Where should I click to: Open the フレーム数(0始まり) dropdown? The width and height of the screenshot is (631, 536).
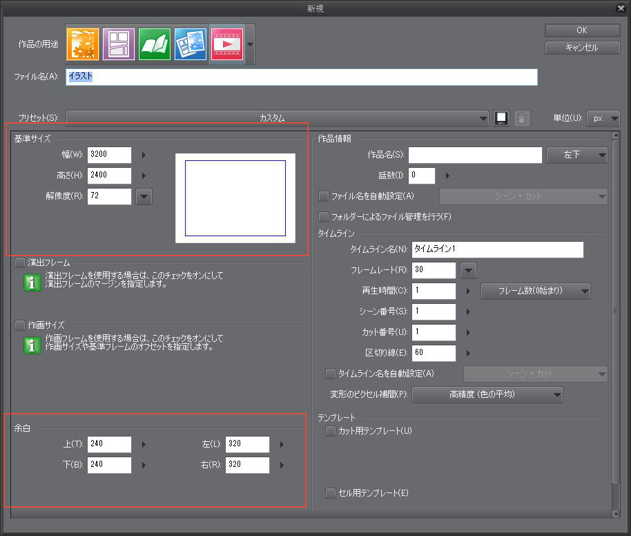coord(535,291)
